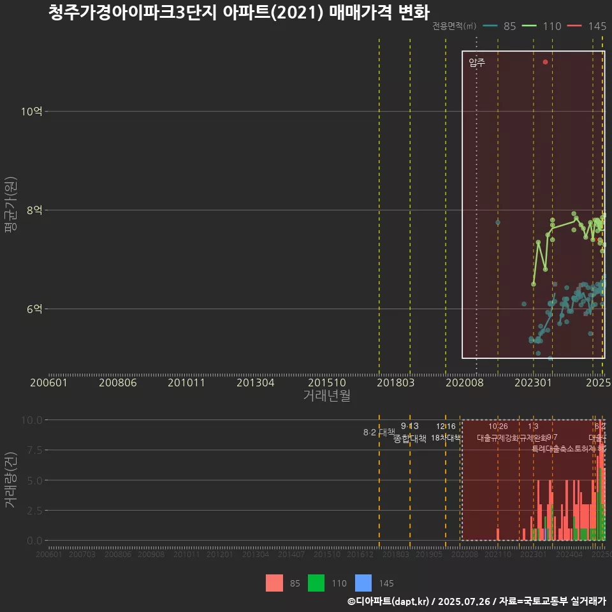Click the blue 145 swatch in bottom legend
Screen dimensions: 612x612
tap(363, 583)
